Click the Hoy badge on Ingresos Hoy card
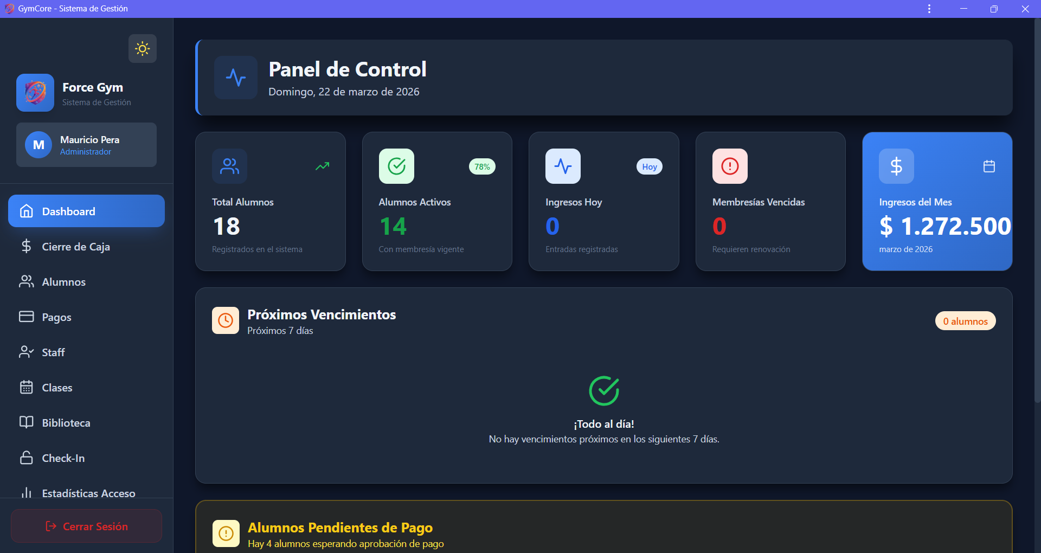The image size is (1041, 553). tap(649, 166)
